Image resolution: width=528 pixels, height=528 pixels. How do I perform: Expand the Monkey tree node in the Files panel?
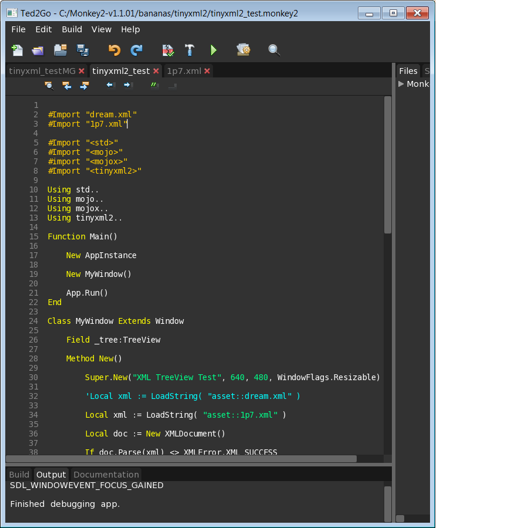click(x=401, y=84)
